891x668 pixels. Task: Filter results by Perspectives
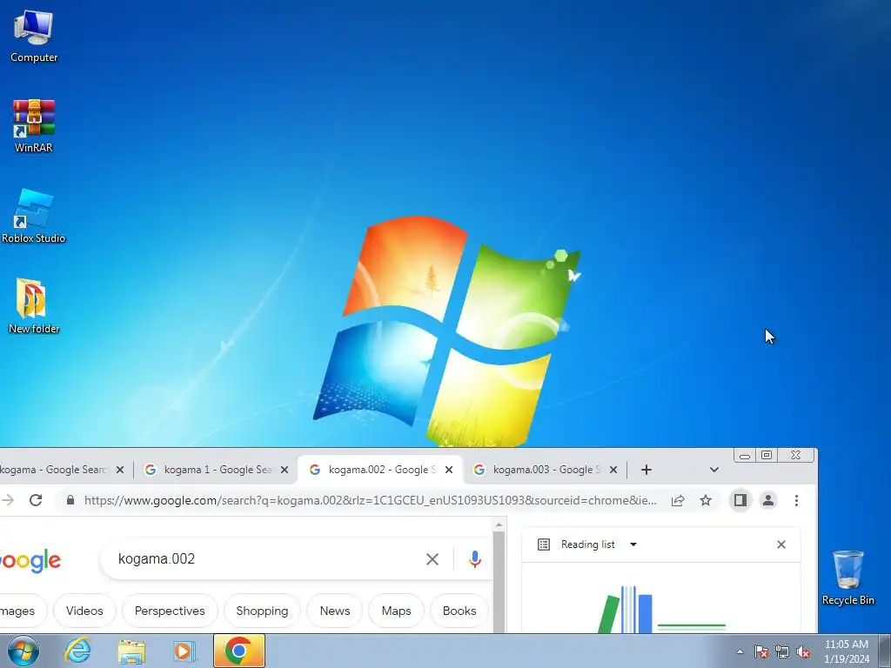170,611
